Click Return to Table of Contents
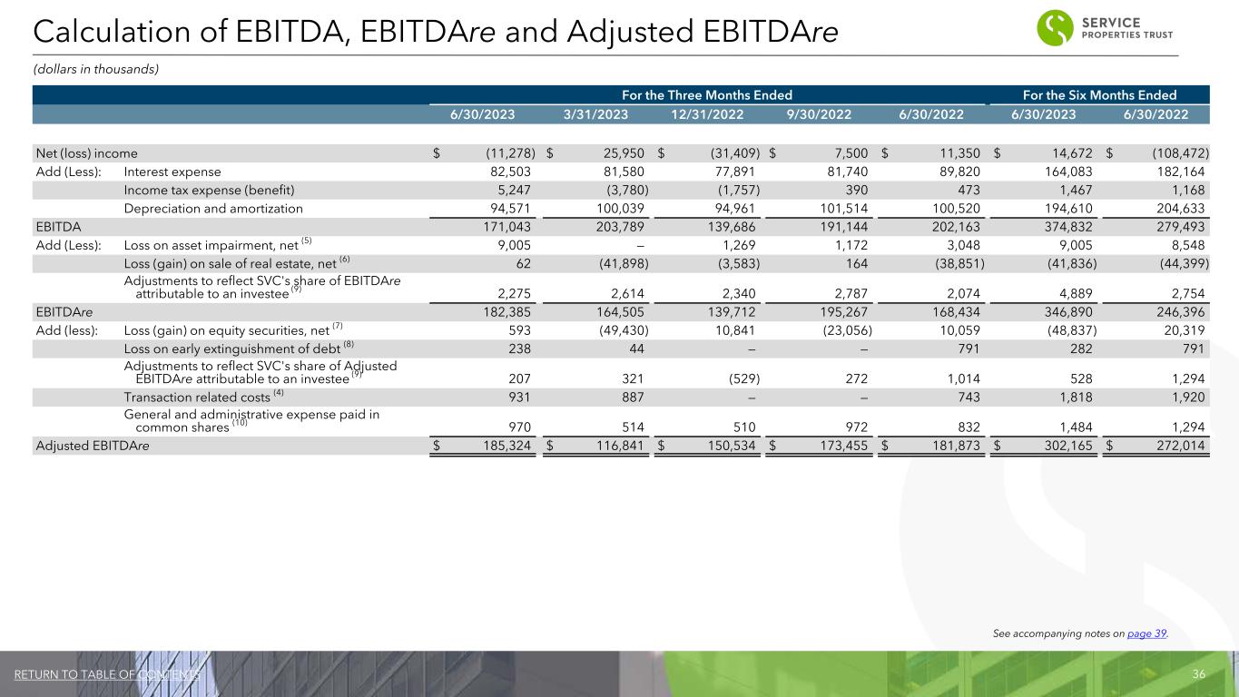 click(106, 673)
